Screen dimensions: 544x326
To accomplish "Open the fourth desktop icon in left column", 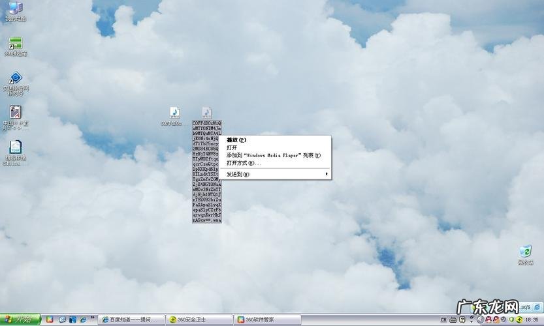I will pyautogui.click(x=15, y=113).
